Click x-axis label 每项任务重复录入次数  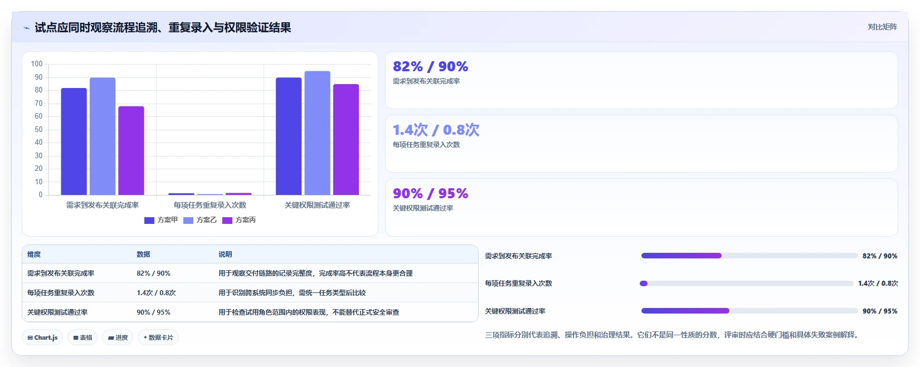(x=210, y=205)
